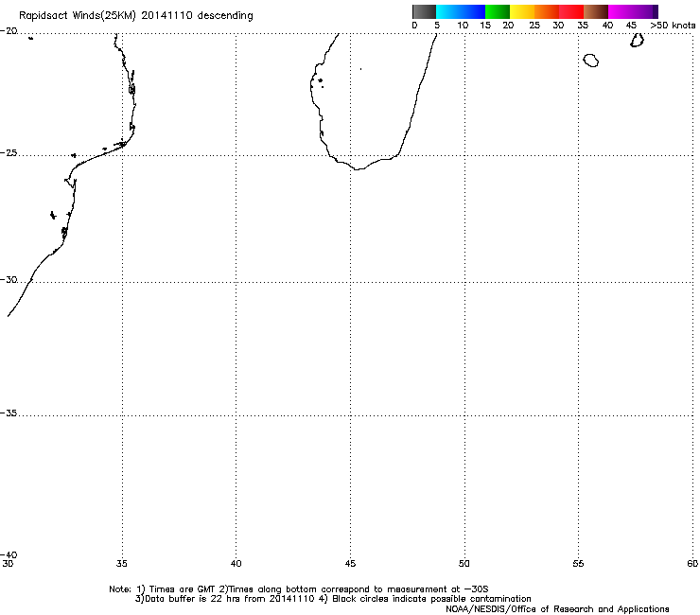Click the cyan-blue 5-15 knots color band
Screen dimensions: 700x615
(x=461, y=11)
